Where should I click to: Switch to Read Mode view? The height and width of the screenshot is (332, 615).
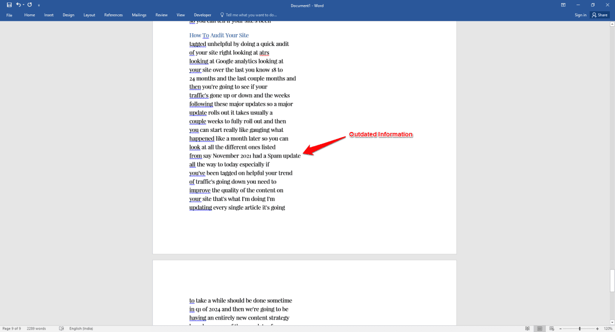(527, 328)
